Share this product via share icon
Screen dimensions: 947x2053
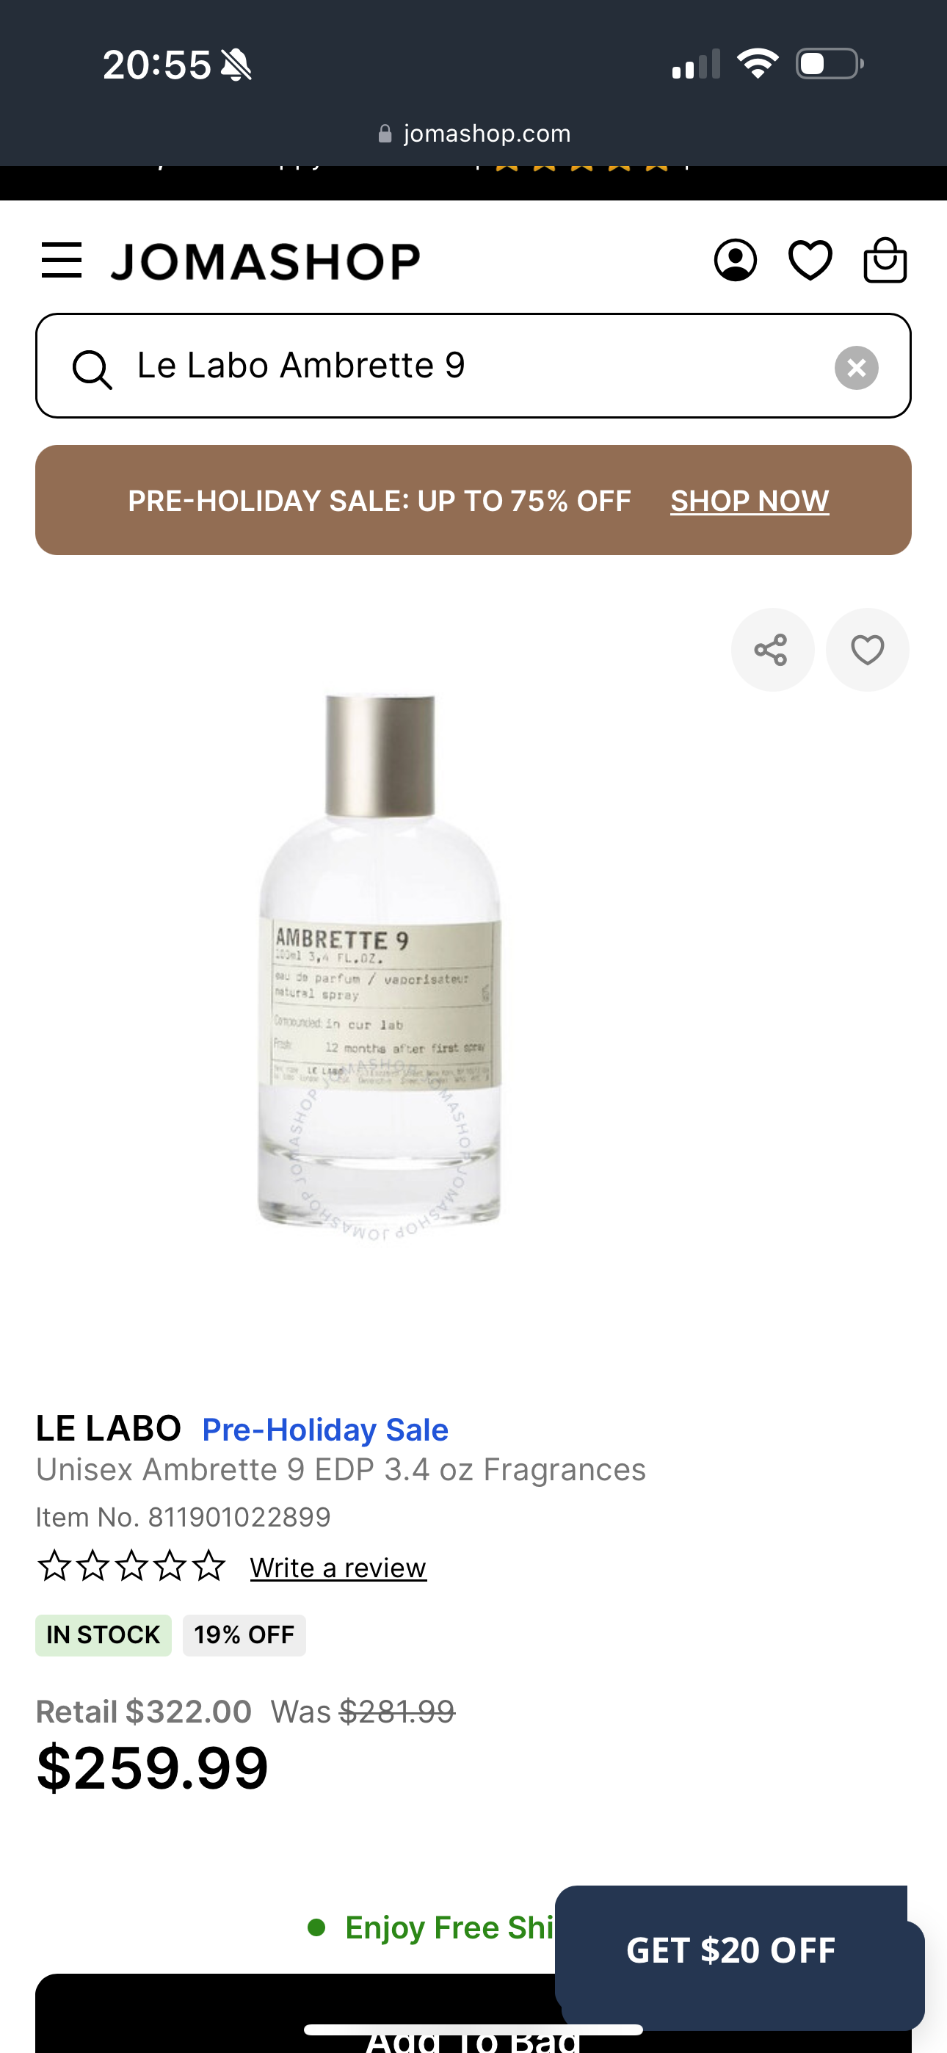772,650
